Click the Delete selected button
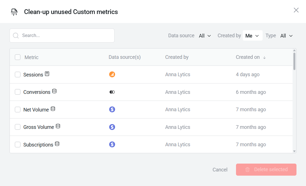Image resolution: width=306 pixels, height=186 pixels. [266, 169]
